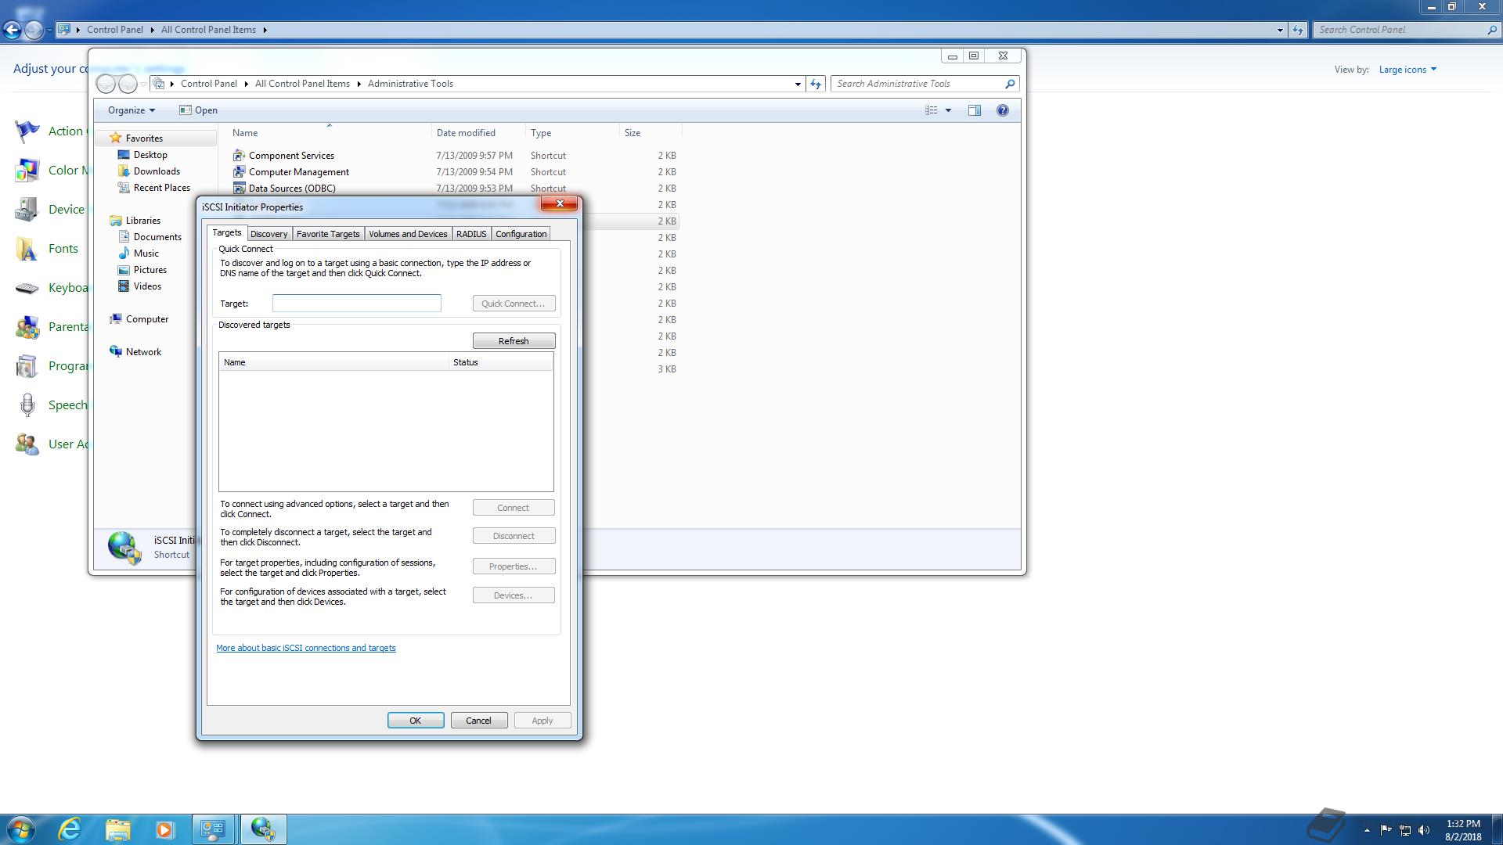
Task: Open address bar history dropdown in Administrative Tools
Action: pos(798,84)
